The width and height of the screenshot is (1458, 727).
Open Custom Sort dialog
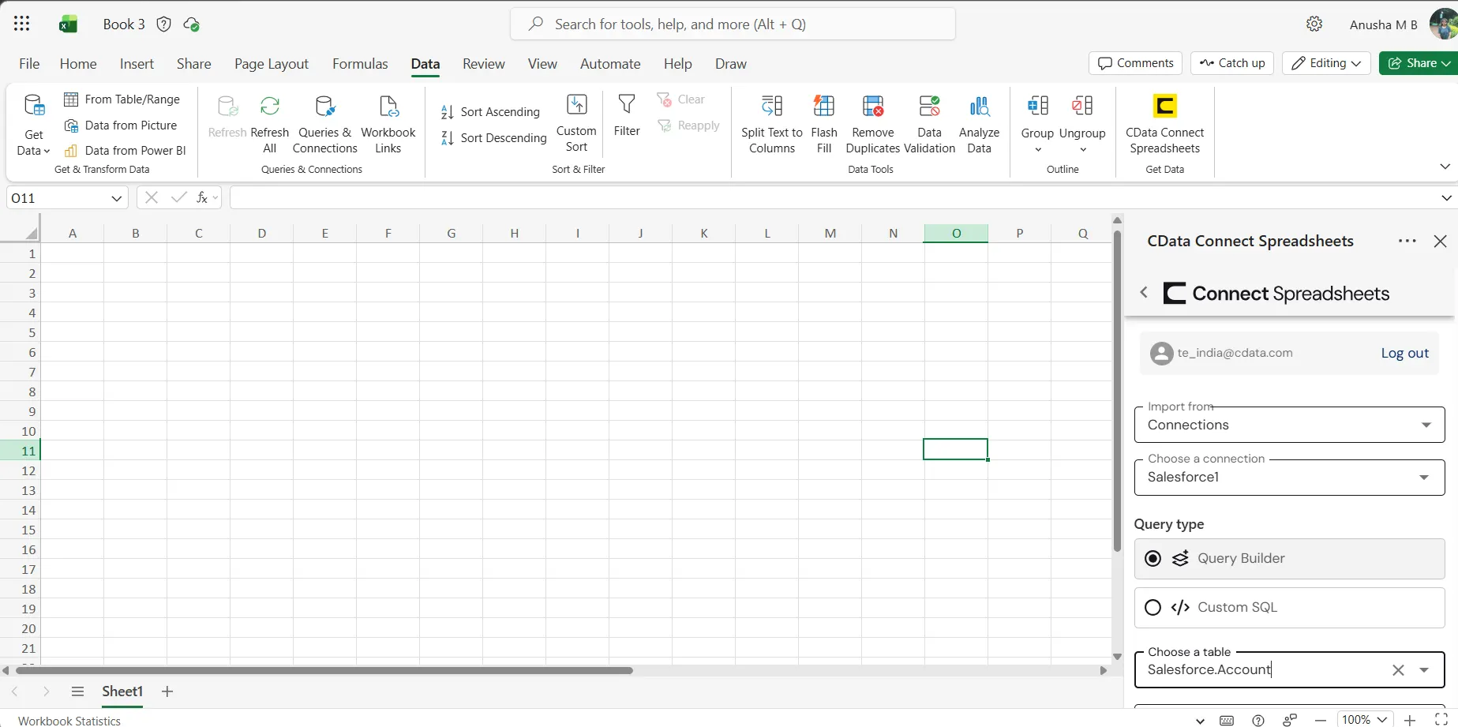576,125
